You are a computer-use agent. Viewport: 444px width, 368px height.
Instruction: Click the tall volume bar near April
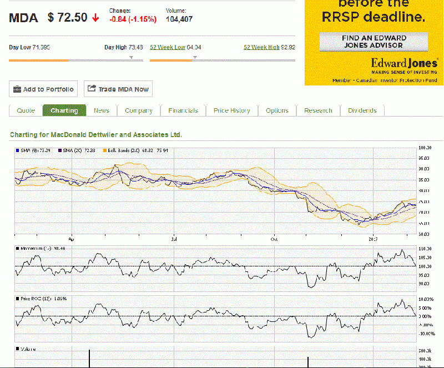[89, 359]
